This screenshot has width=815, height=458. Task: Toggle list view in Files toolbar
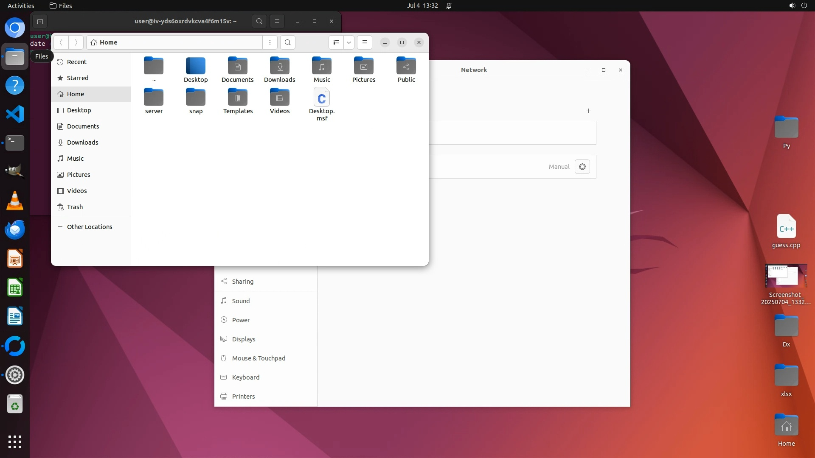336,42
